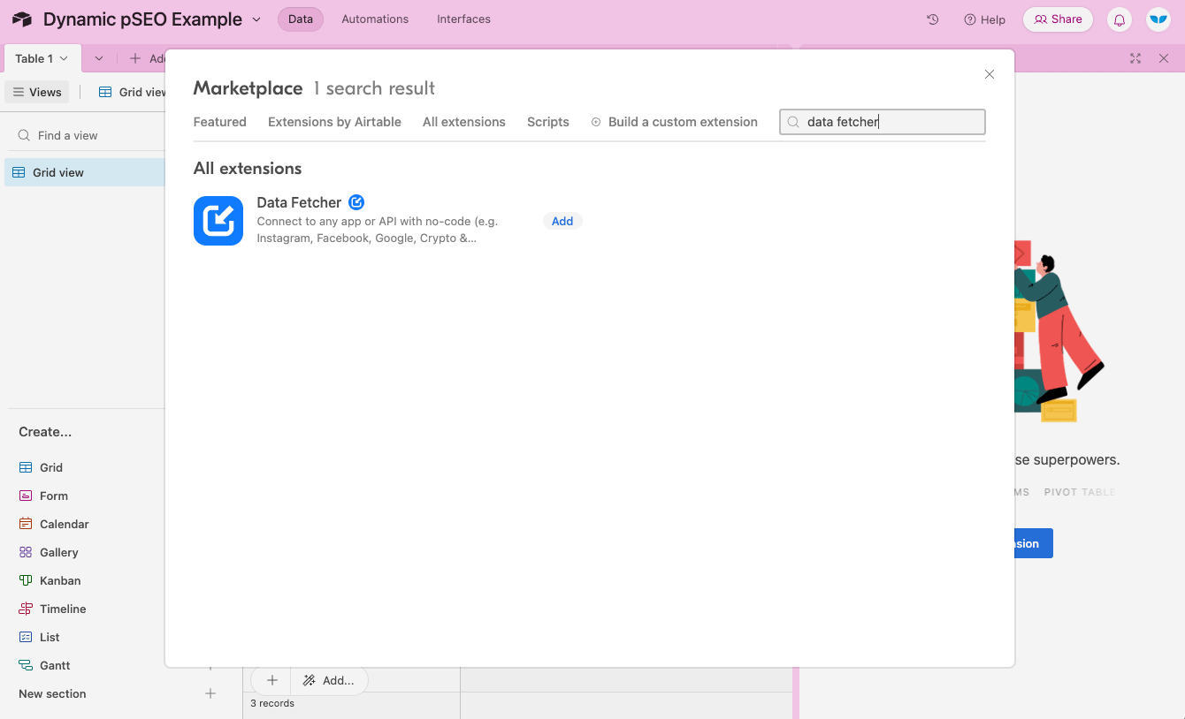Screen dimensions: 1185x719
Task: Open the Data Fetcher extension title
Action: (299, 202)
